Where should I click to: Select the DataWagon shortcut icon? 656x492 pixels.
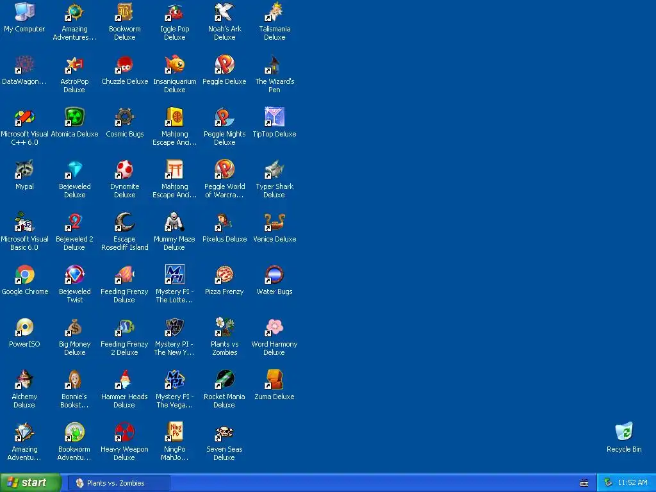(x=24, y=65)
